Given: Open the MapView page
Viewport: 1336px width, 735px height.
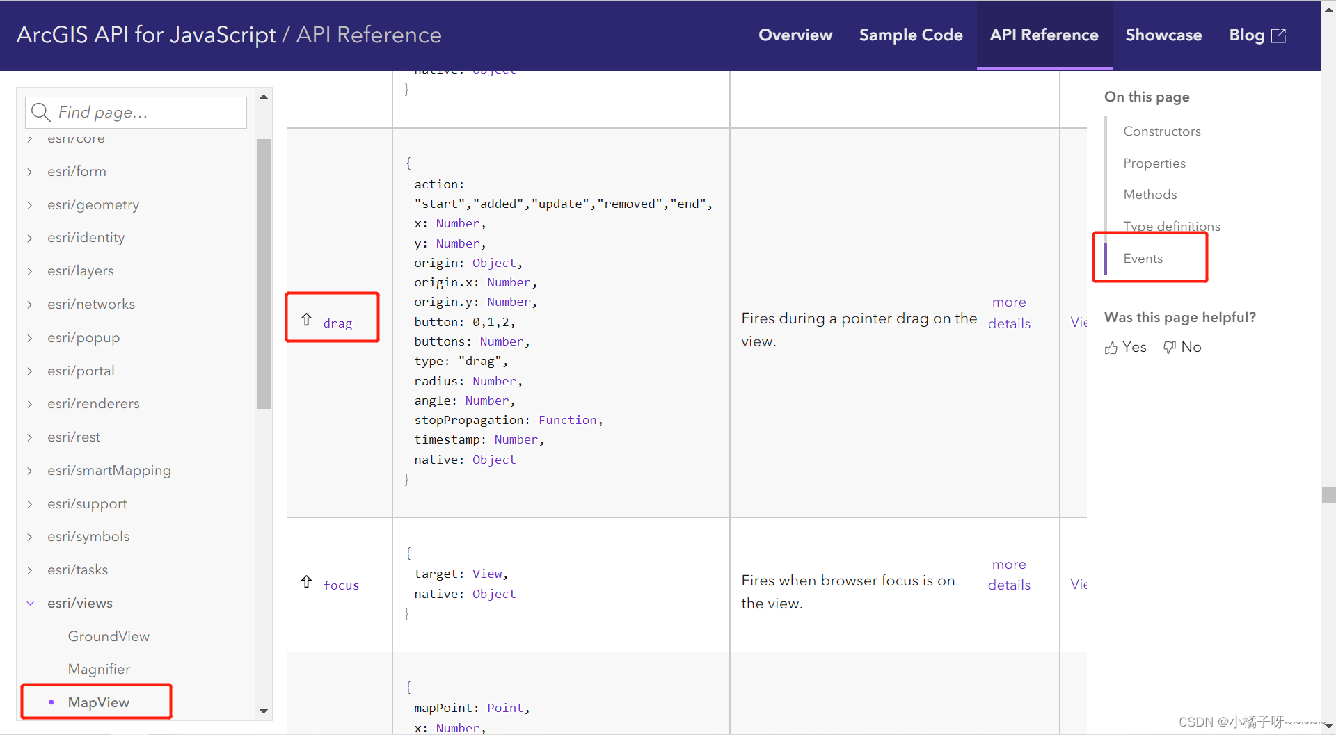Looking at the screenshot, I should click(98, 702).
